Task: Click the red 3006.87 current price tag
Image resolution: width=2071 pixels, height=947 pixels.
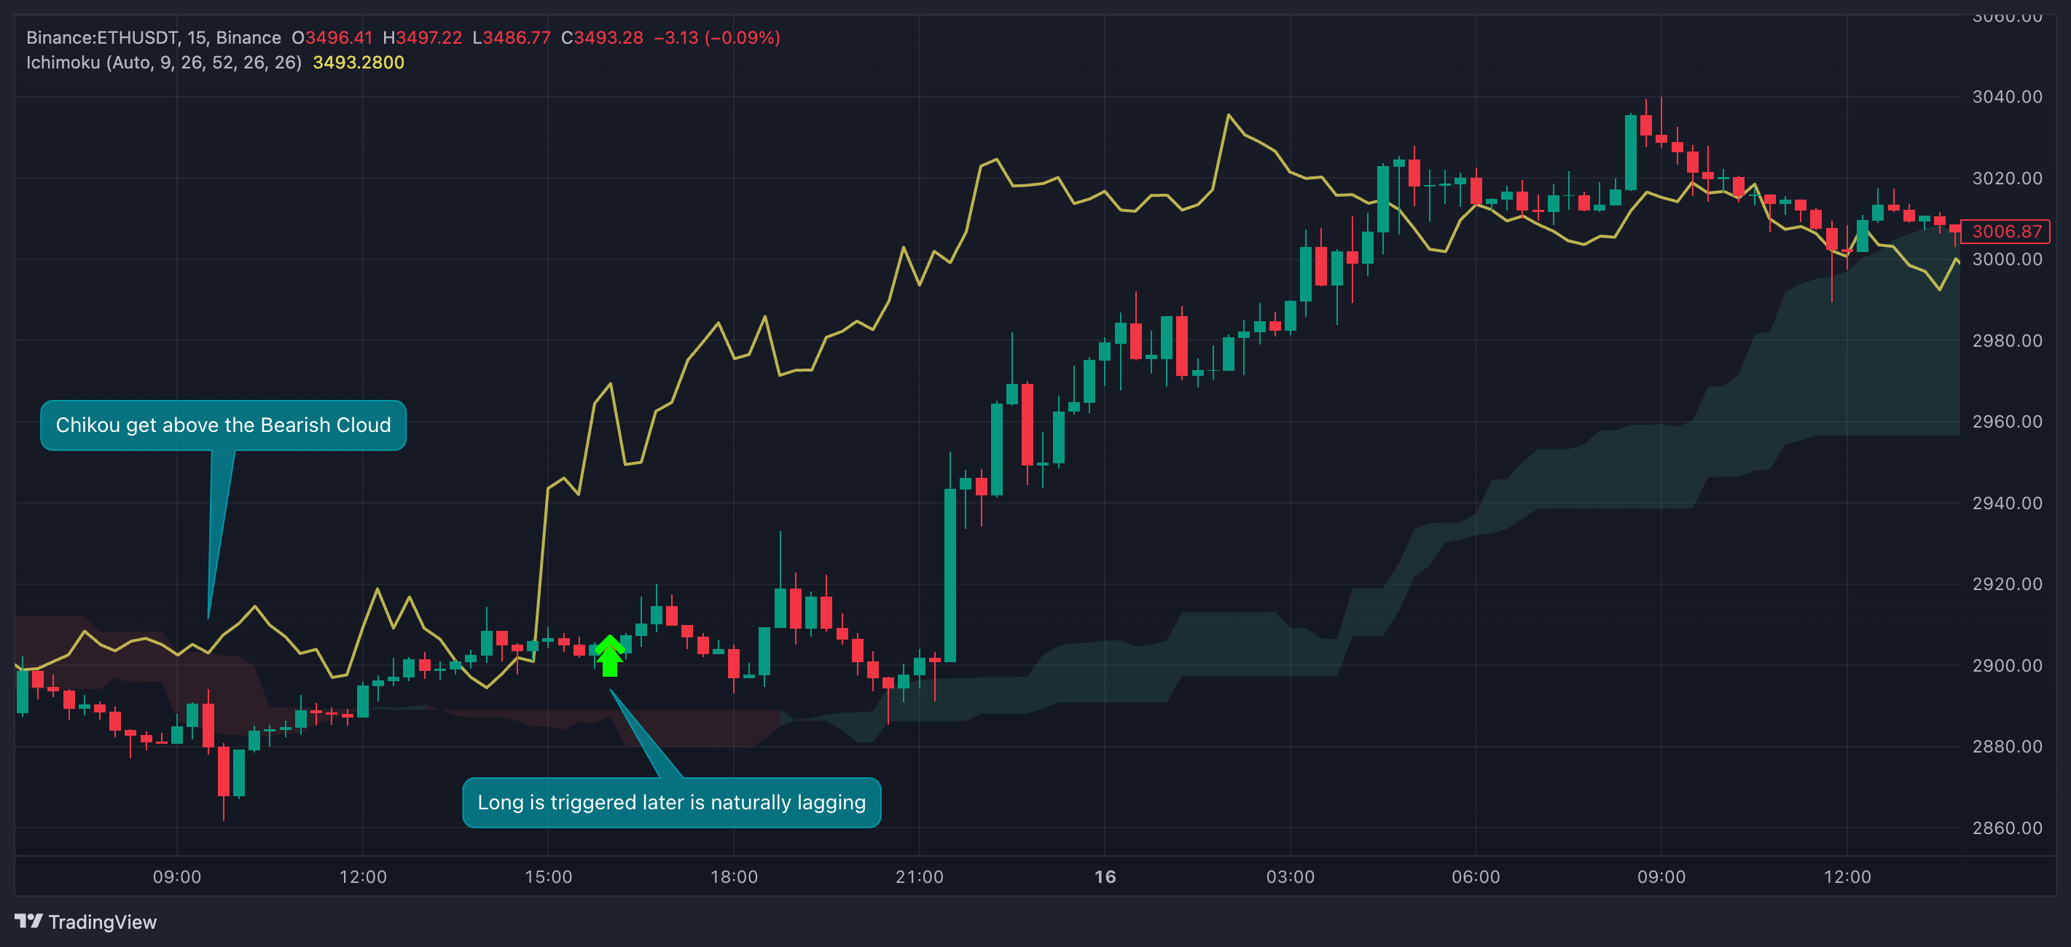Action: click(x=2006, y=232)
